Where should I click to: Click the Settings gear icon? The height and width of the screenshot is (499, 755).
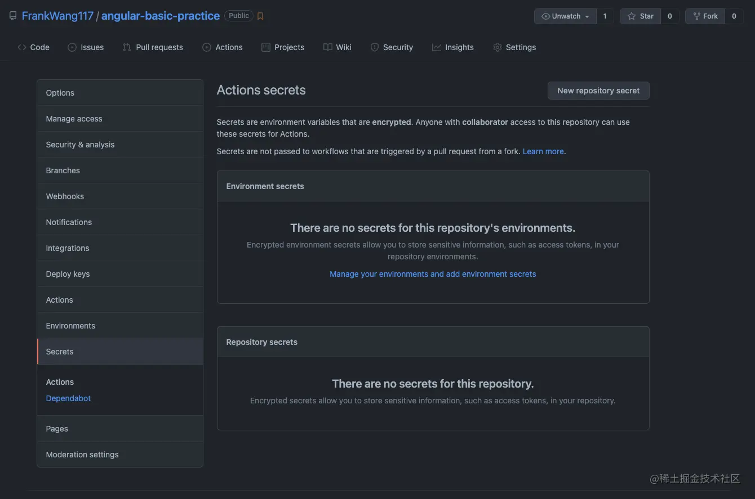pos(498,47)
